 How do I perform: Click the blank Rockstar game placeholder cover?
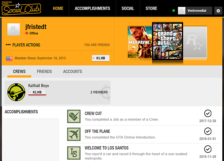coord(195,42)
